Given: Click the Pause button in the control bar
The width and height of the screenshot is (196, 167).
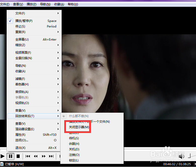Looking at the screenshot, I should [x=11, y=156].
